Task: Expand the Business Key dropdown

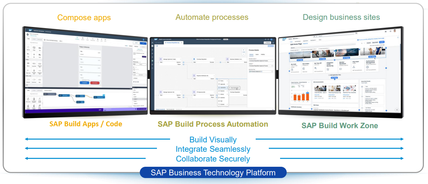Action: pyautogui.click(x=272, y=72)
